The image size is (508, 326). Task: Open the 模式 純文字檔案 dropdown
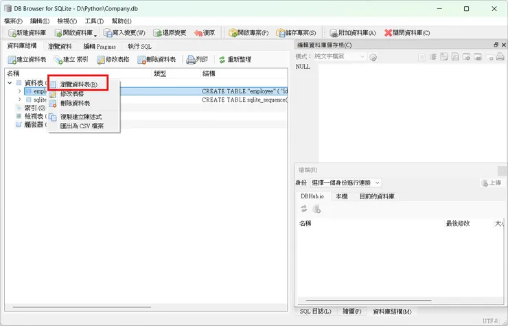click(339, 56)
